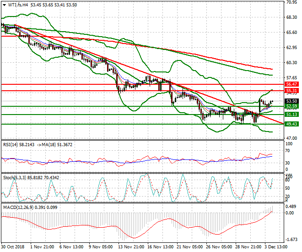Select the 47.00 price scale value
Screen dimensions: 302x252
291,138
